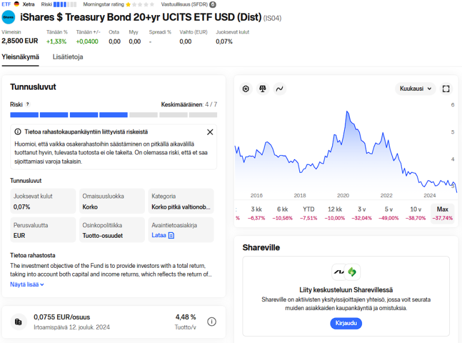Expand fund description with Näytä lisää
Screen dimensions: 462x343
(x=27, y=285)
